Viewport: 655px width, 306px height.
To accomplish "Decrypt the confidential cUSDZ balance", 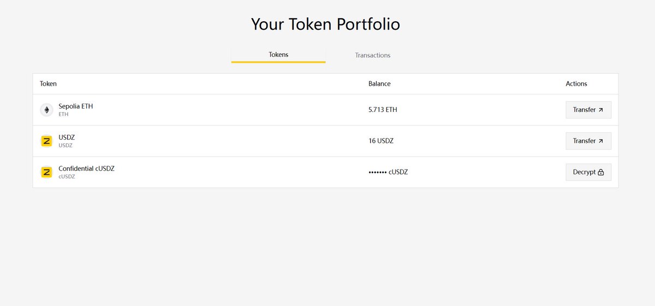I will point(588,172).
